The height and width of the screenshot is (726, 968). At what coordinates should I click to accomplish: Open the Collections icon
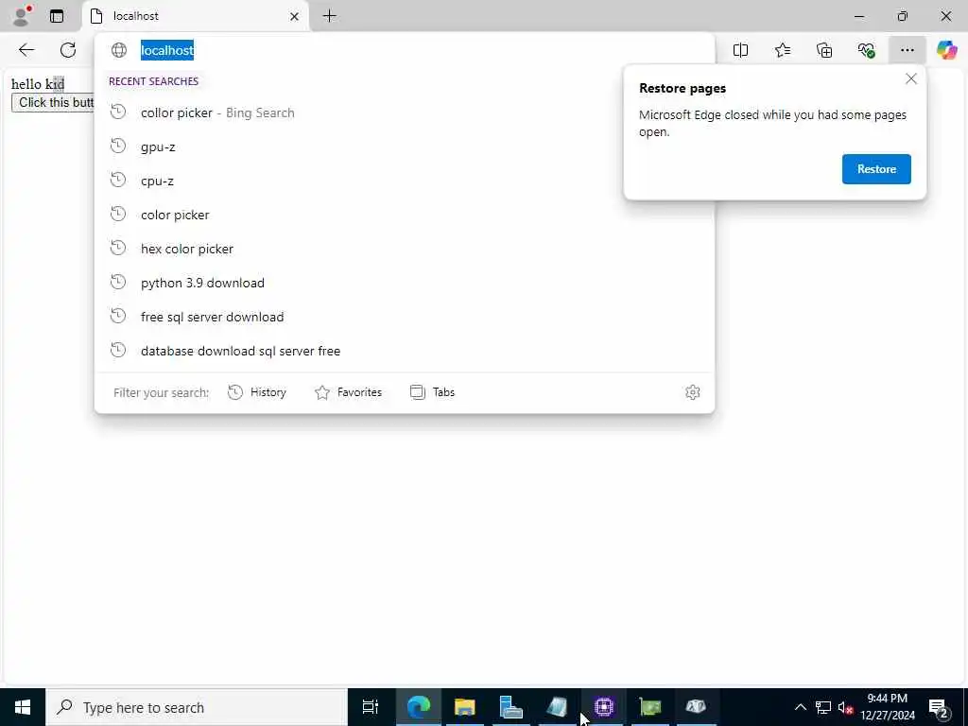pyautogui.click(x=824, y=50)
